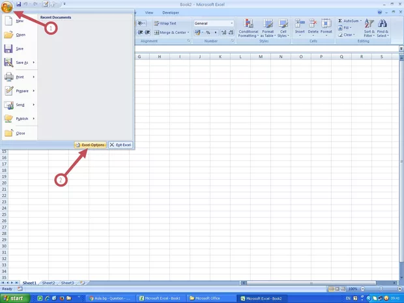The width and height of the screenshot is (404, 303).
Task: Open the Clear dropdown
Action: point(346,35)
